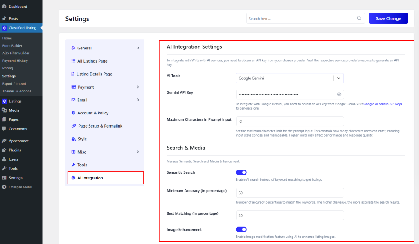This screenshot has width=419, height=244.
Task: Select the Listing Details Page settings label
Action: (x=95, y=74)
